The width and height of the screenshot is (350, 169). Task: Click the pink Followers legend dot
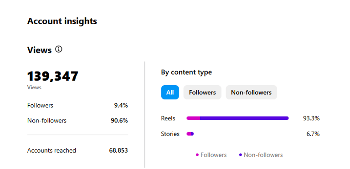click(x=197, y=155)
